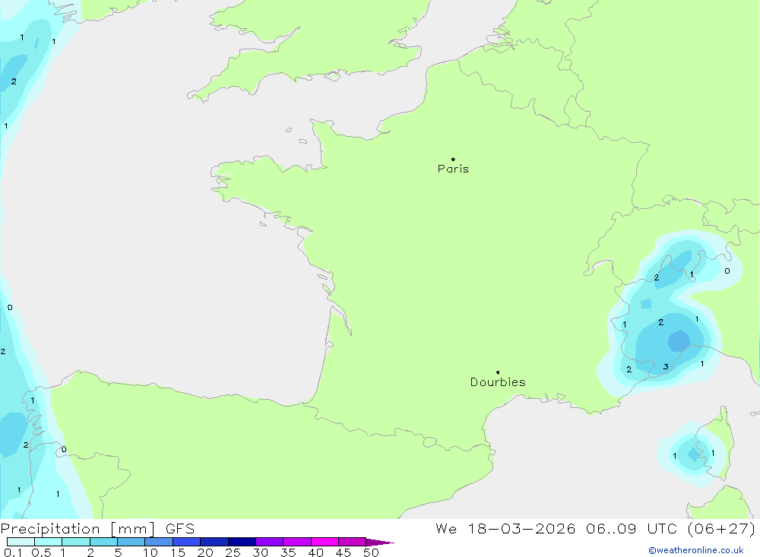This screenshot has height=557, width=760.
Task: Click the 40–45 mm magenta legend swatch
Action: click(325, 542)
